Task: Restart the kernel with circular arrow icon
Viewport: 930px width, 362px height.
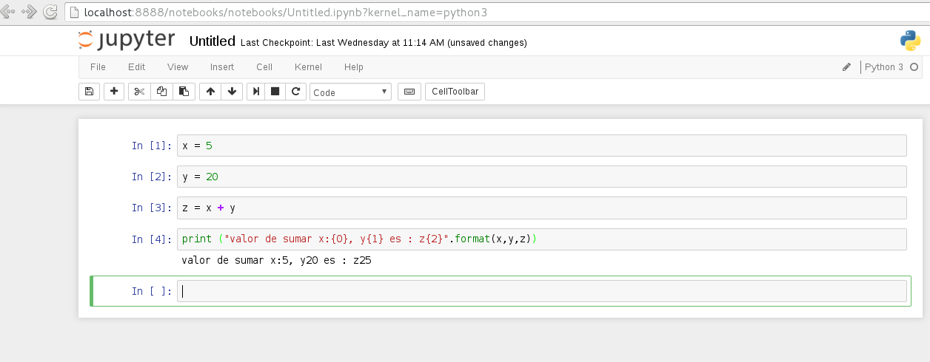Action: [x=295, y=92]
